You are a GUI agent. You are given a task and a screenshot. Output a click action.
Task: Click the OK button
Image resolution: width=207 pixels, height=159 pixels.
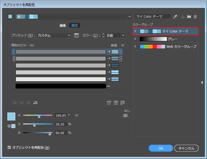(161, 148)
